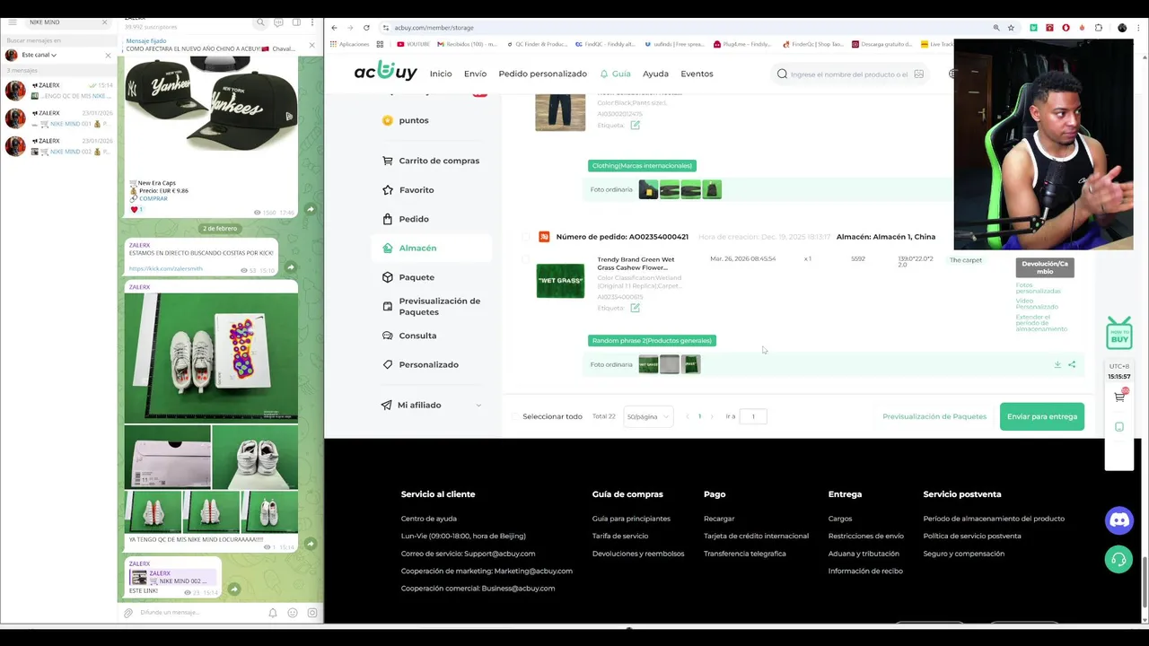Click the acbuy logo
1149x646 pixels.
[x=385, y=72]
